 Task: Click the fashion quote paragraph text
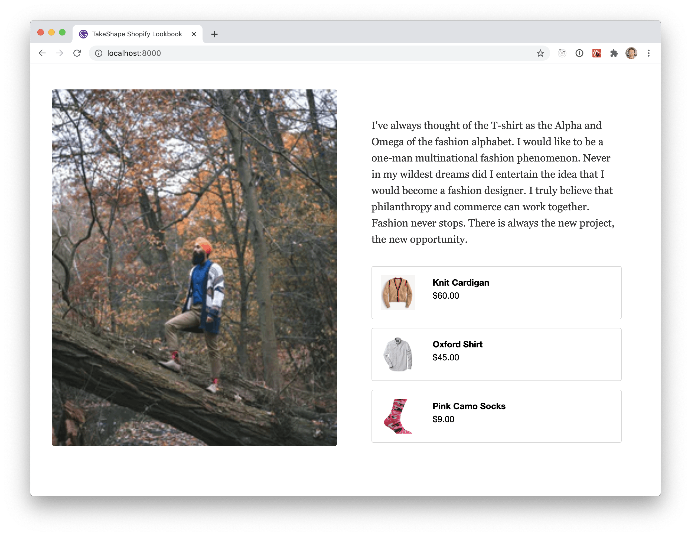coord(493,182)
